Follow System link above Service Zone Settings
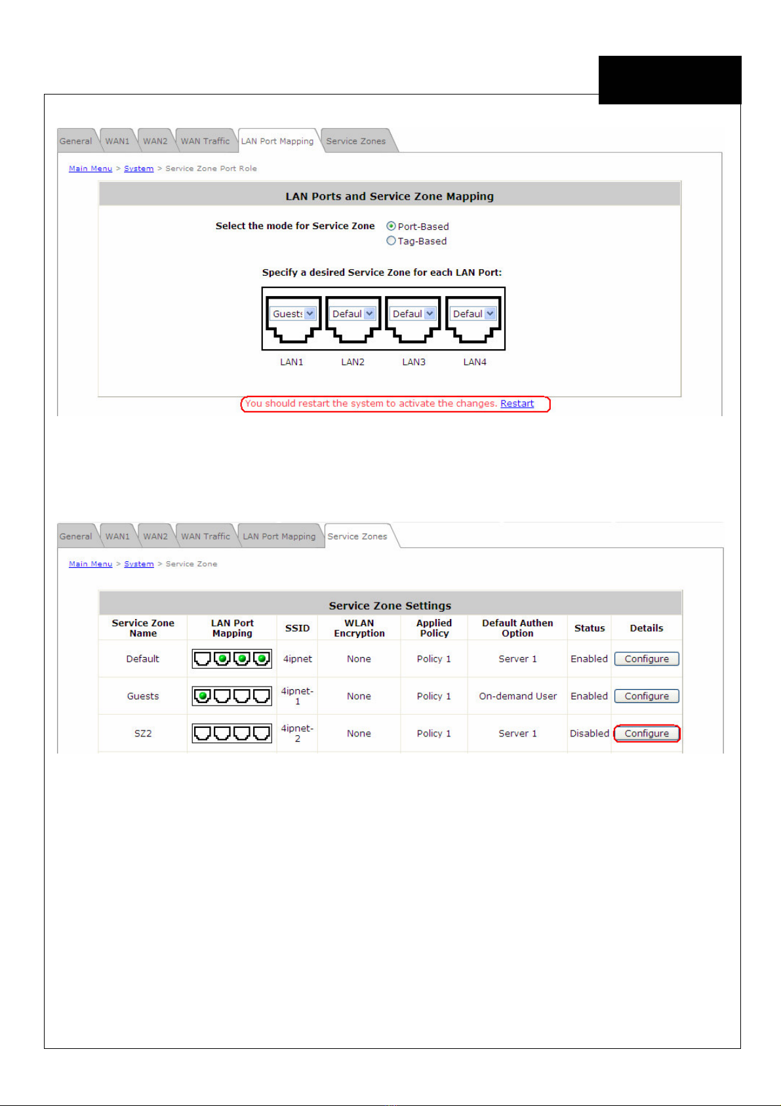 tap(139, 564)
